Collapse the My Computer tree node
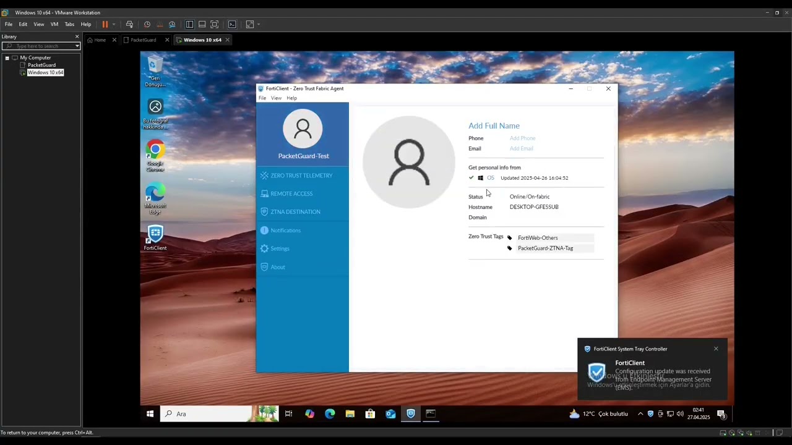Image resolution: width=792 pixels, height=445 pixels. click(x=7, y=58)
